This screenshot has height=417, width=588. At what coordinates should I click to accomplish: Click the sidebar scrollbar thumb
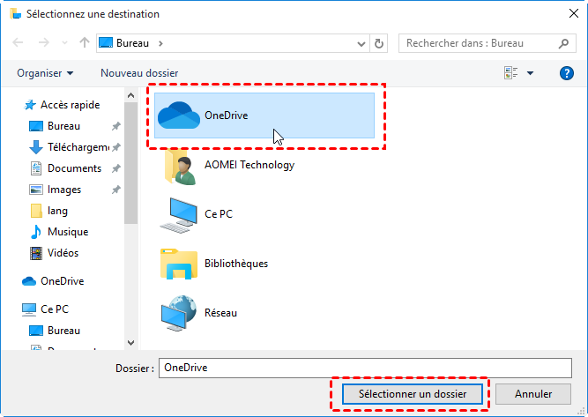pos(130,163)
